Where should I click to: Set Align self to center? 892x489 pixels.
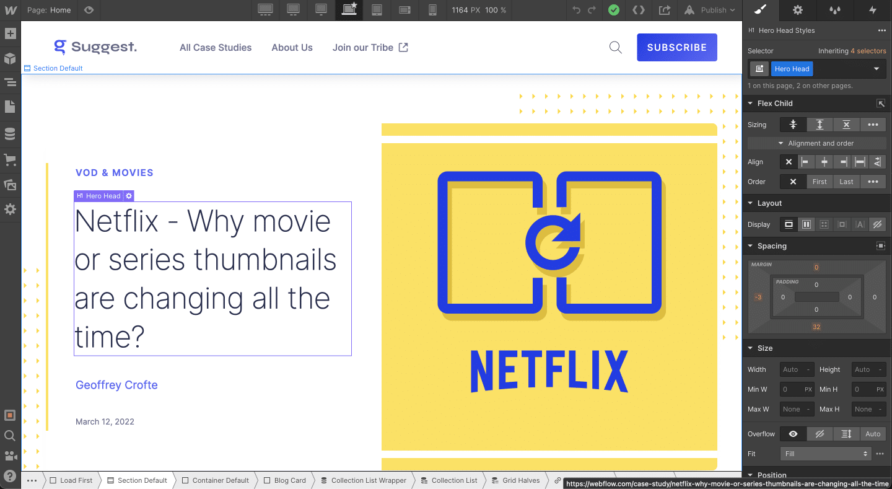[824, 162]
